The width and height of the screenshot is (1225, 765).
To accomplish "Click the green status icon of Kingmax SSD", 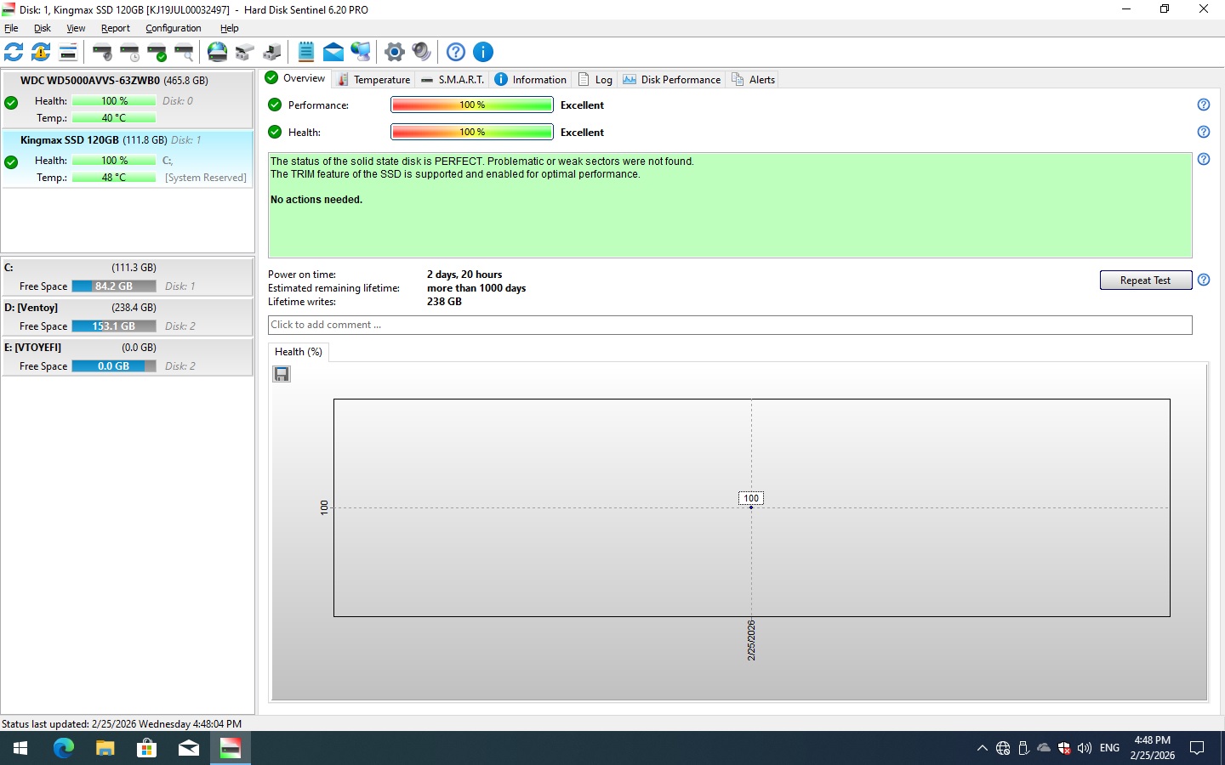I will [x=11, y=162].
